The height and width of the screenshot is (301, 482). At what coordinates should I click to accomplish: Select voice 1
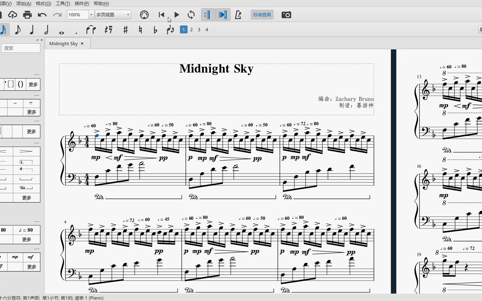coord(184,30)
